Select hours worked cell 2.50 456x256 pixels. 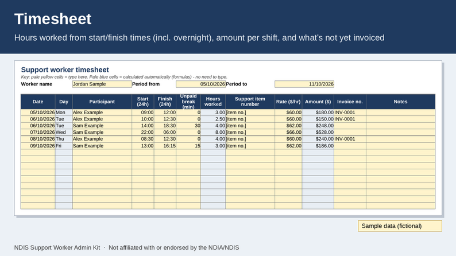pos(213,119)
